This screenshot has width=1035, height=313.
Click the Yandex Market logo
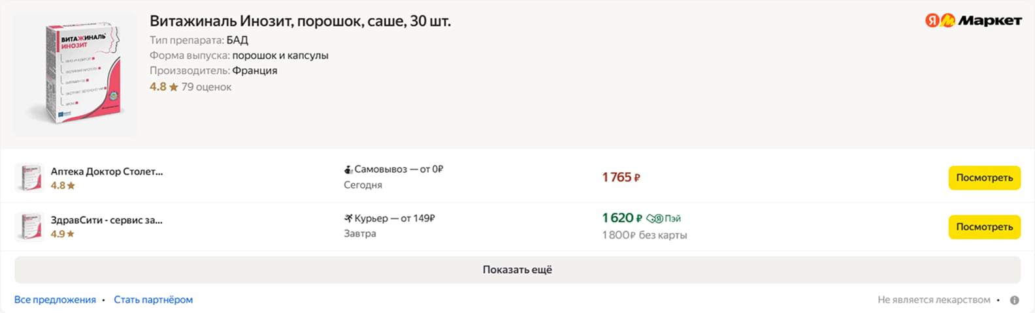point(973,21)
